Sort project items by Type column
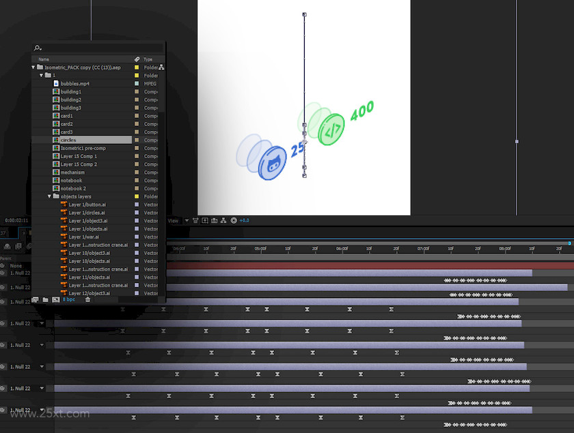 click(x=148, y=59)
